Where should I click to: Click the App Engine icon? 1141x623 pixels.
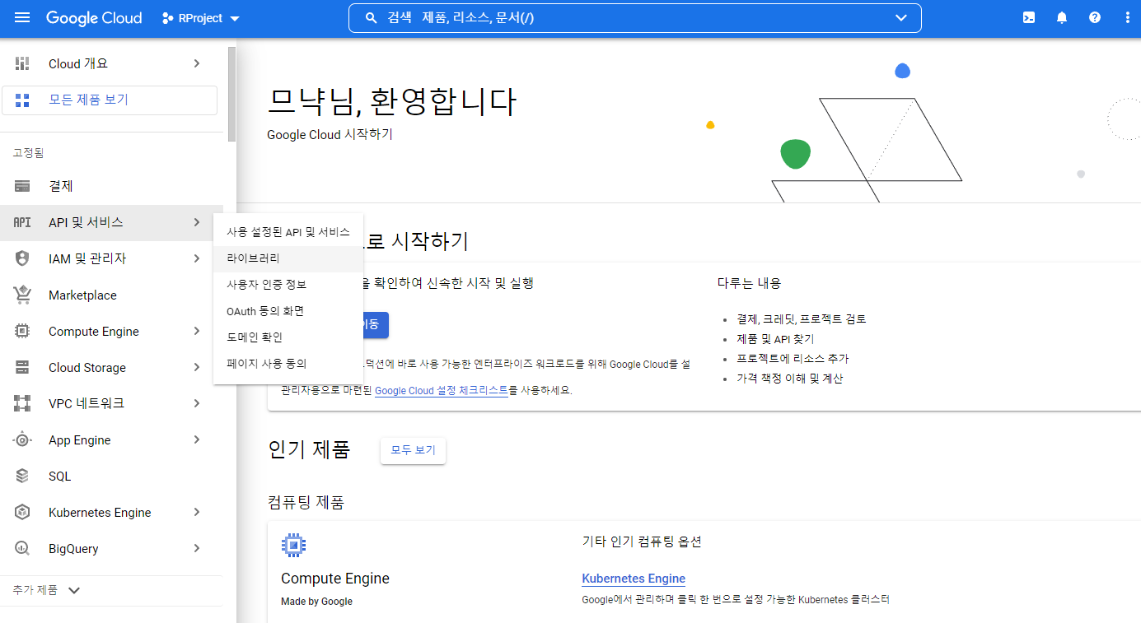click(x=22, y=439)
